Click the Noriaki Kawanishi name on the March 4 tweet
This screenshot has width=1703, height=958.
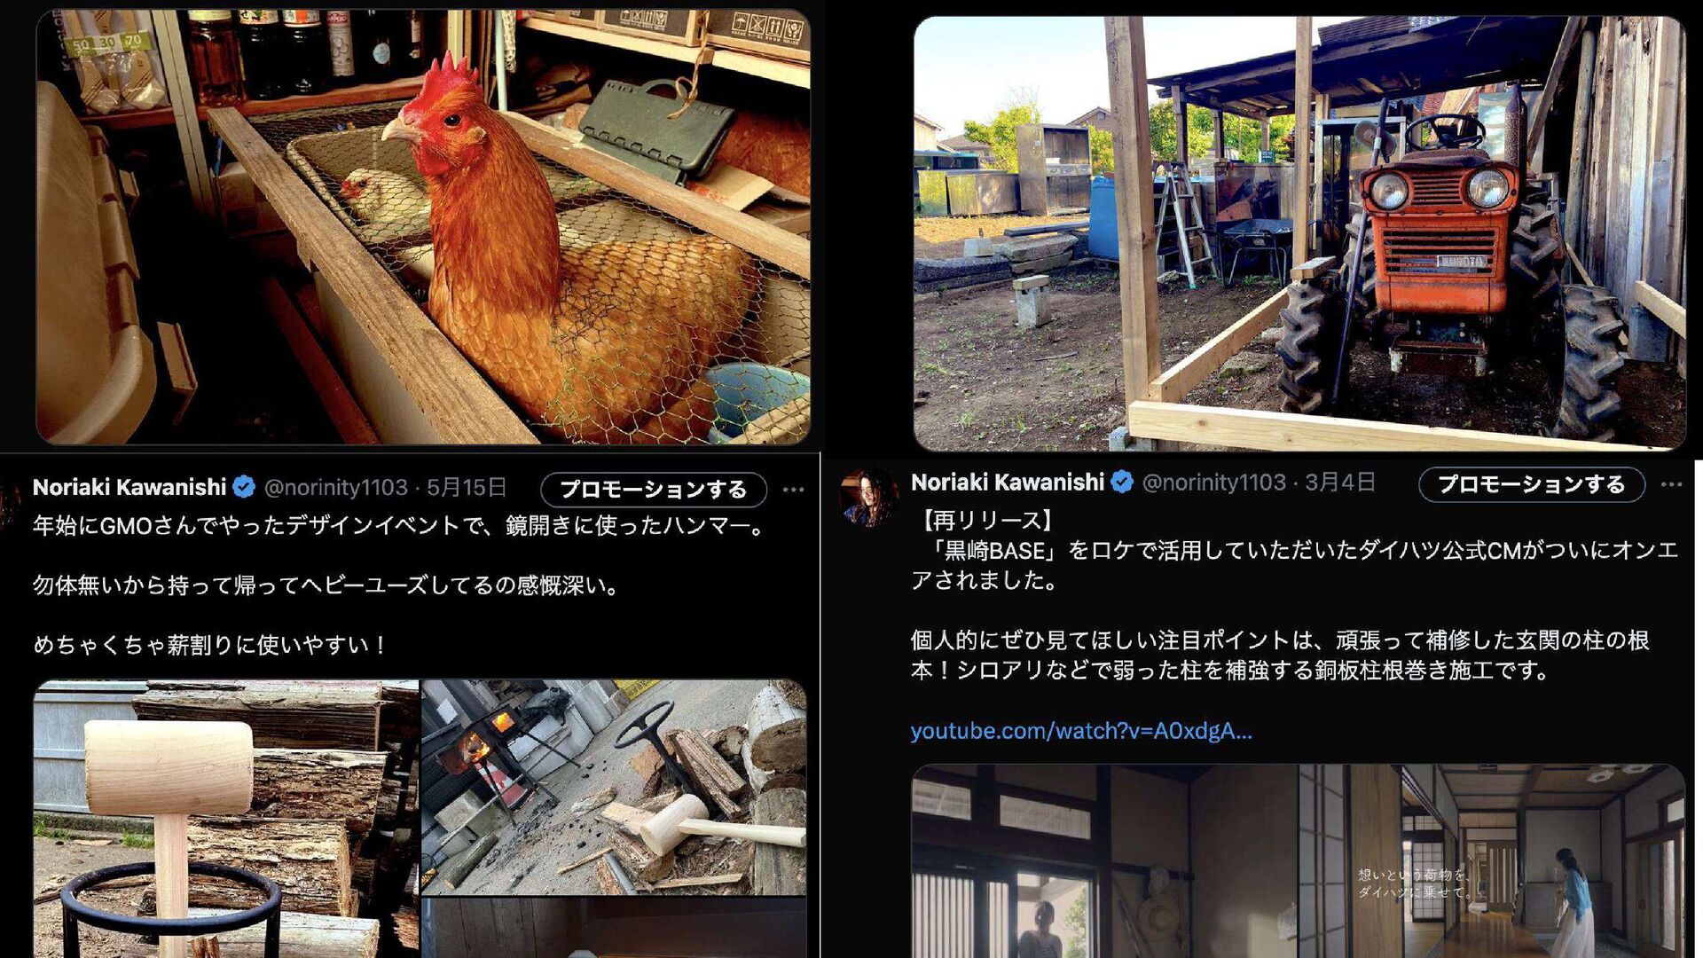click(x=1008, y=483)
